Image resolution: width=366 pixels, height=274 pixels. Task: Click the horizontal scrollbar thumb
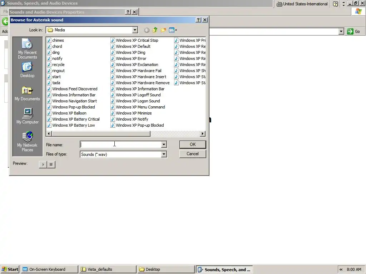click(101, 134)
